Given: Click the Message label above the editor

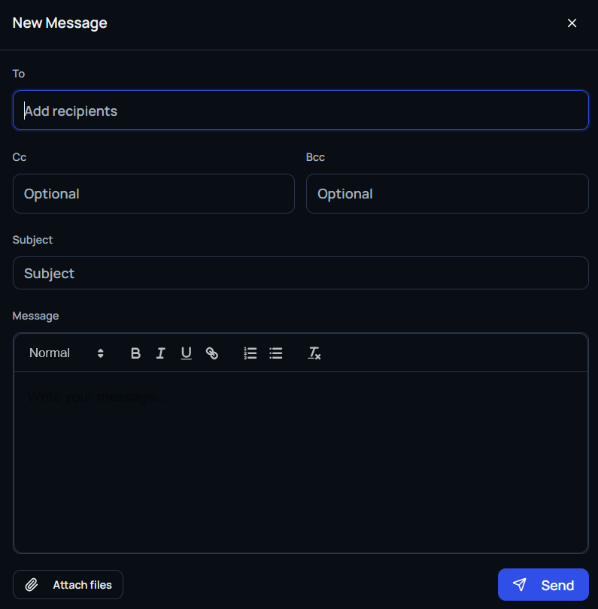Looking at the screenshot, I should pos(35,316).
